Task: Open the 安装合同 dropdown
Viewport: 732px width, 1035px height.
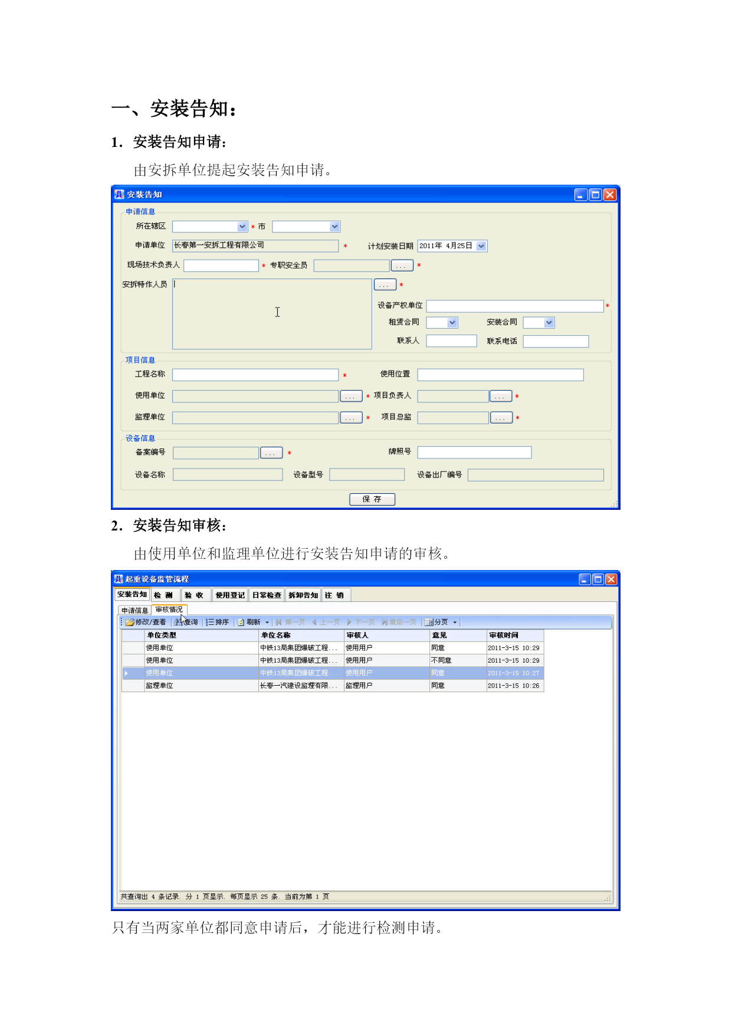Action: point(549,323)
